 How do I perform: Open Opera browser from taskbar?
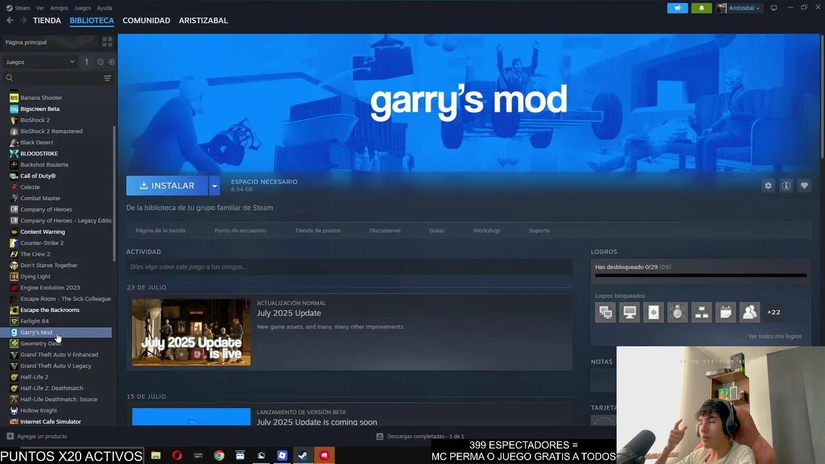[177, 456]
